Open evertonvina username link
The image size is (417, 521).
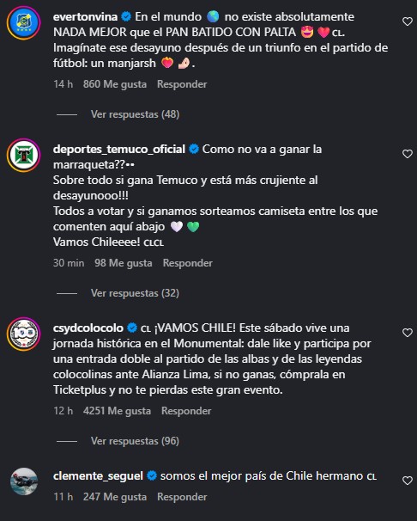(x=85, y=16)
